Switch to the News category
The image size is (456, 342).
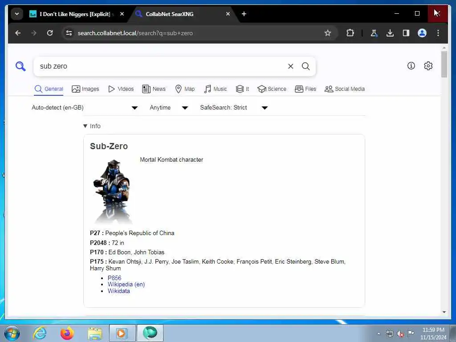154,89
